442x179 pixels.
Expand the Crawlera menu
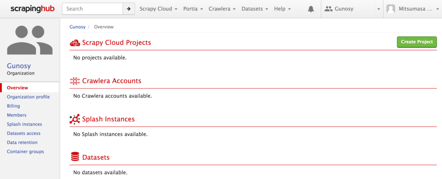(222, 9)
